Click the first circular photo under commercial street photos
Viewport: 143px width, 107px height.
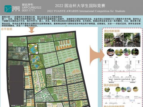(x=111, y=52)
